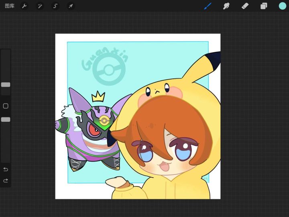Tap the purple monster's red eye
The height and width of the screenshot is (217, 289).
coord(94,130)
